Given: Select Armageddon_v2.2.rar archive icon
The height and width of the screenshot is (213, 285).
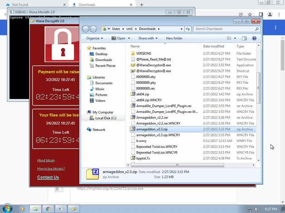Looking at the screenshot, I should pos(133,117).
